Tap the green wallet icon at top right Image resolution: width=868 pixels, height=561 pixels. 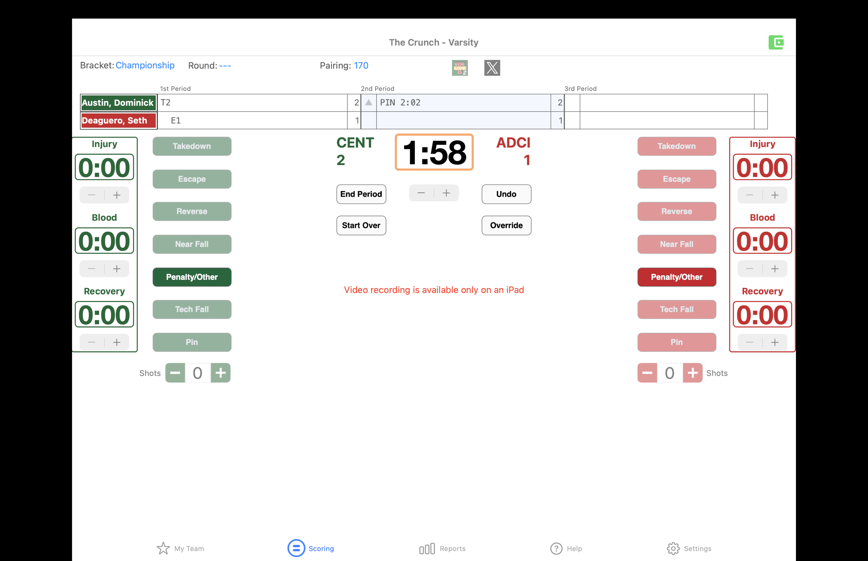pyautogui.click(x=776, y=42)
